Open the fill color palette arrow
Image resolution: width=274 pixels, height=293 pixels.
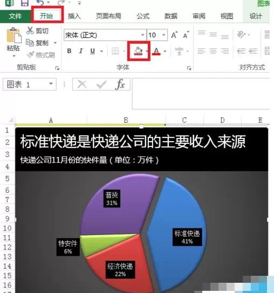click(147, 51)
